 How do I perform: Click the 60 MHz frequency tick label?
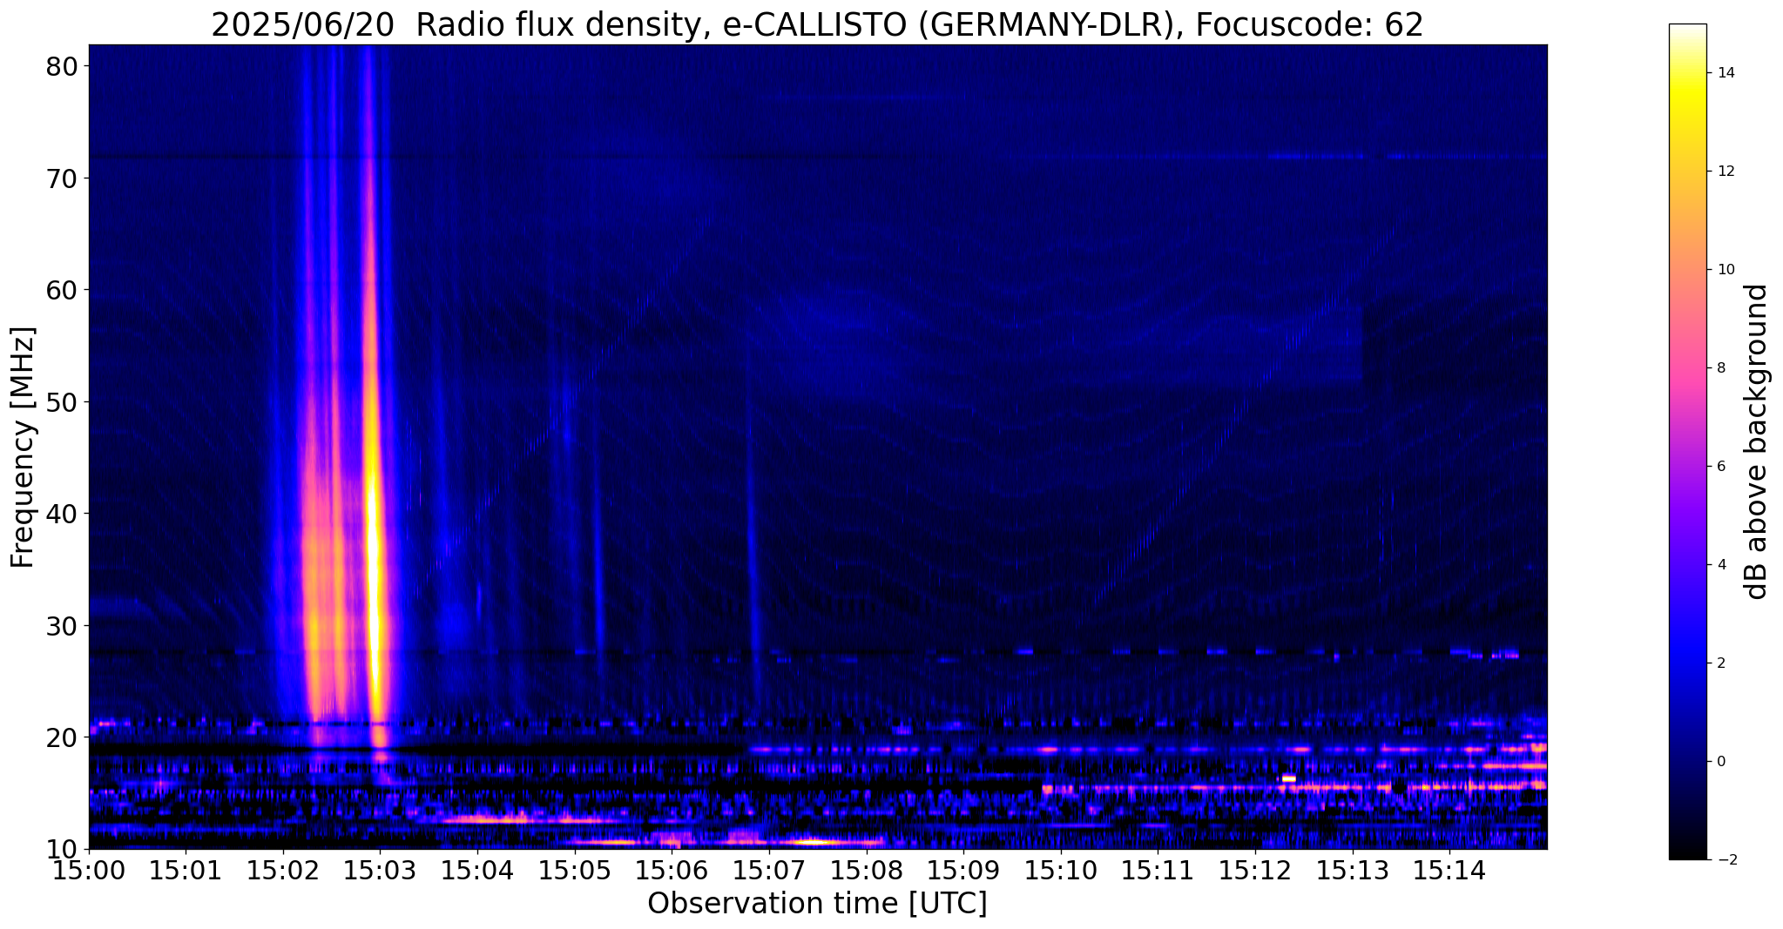[61, 291]
